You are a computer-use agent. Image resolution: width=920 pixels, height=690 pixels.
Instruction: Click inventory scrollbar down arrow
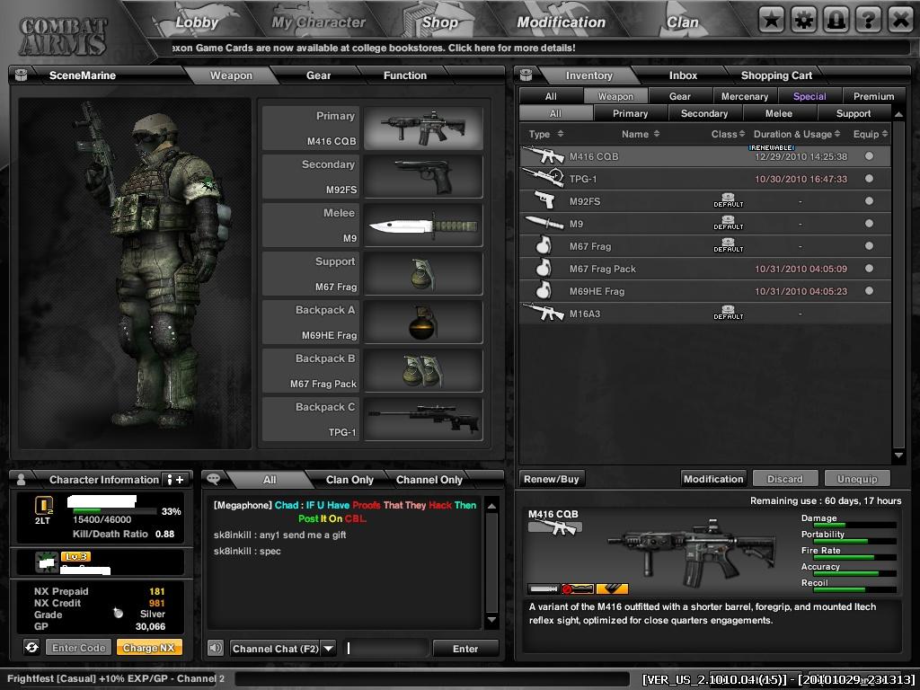(x=898, y=455)
